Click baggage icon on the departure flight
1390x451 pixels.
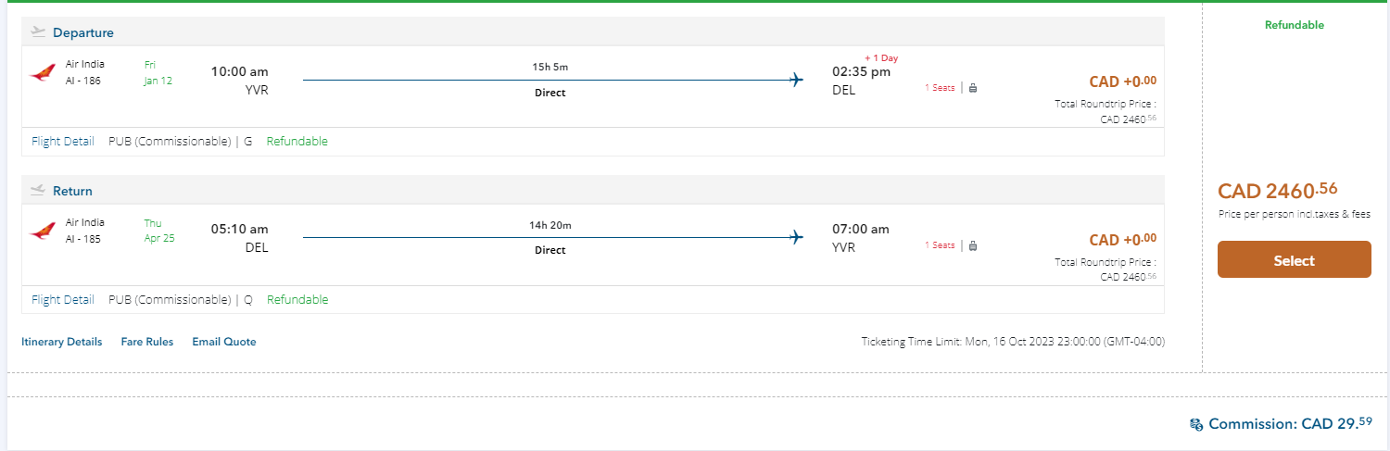[x=973, y=88]
